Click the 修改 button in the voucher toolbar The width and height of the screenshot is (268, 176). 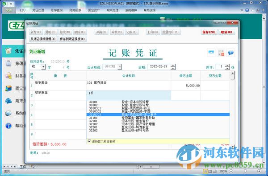pyautogui.click(x=65, y=32)
